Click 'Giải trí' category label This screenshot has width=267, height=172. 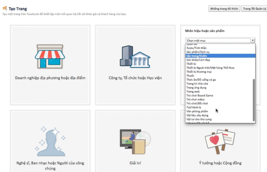[135, 163]
